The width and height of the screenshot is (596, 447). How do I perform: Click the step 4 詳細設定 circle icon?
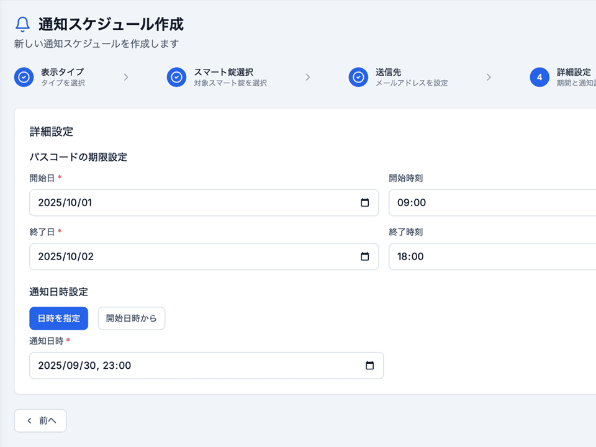pyautogui.click(x=540, y=77)
